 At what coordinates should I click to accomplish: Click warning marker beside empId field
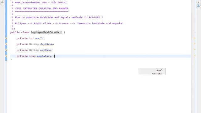point(6,38)
